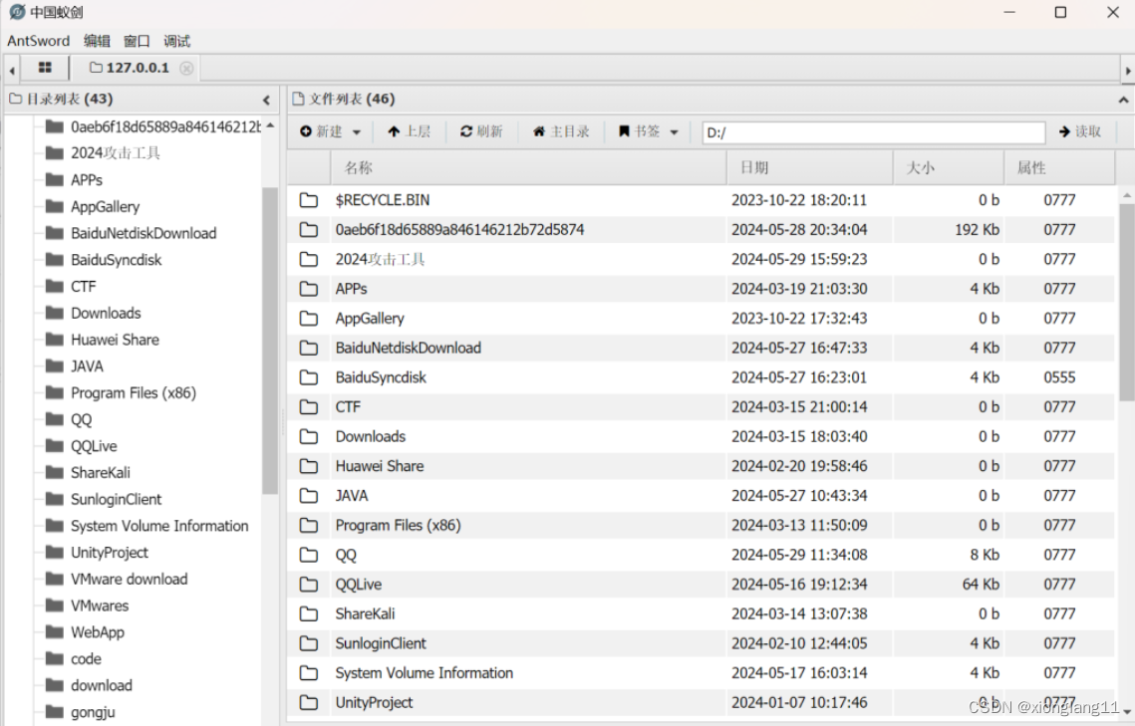Click the Huawei Share folder icon in directory tree
This screenshot has width=1135, height=726.
[54, 340]
